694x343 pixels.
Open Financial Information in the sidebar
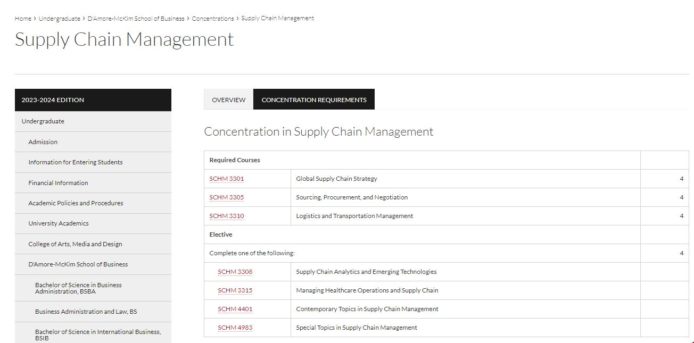[58, 183]
